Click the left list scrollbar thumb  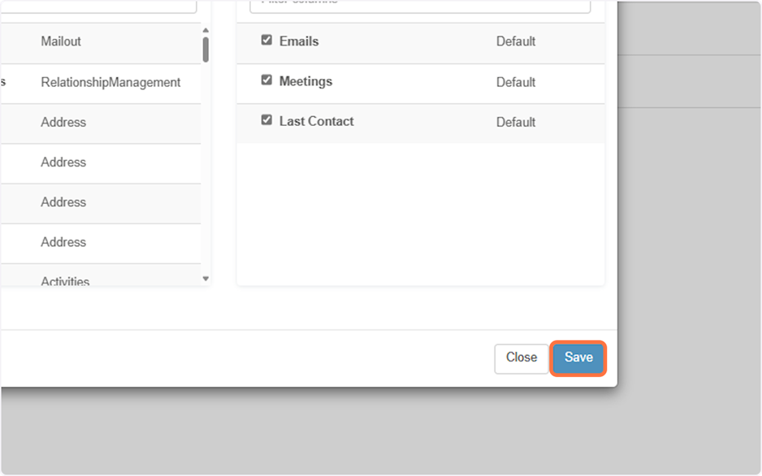coord(206,50)
